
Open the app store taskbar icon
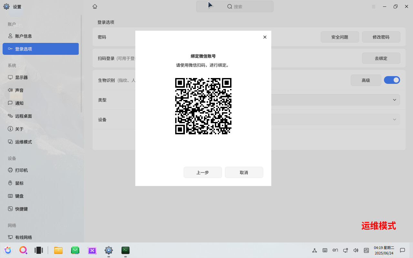point(75,250)
